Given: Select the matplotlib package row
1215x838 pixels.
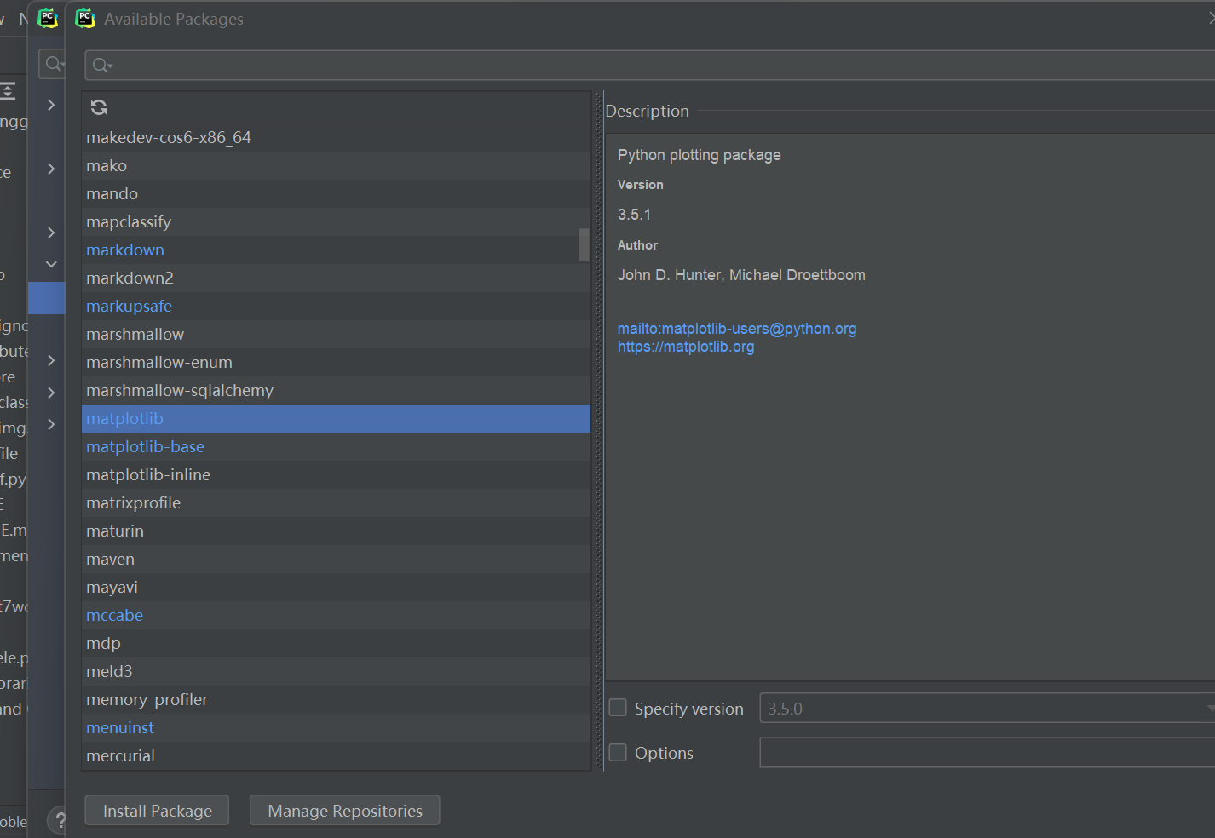Looking at the screenshot, I should click(x=336, y=418).
